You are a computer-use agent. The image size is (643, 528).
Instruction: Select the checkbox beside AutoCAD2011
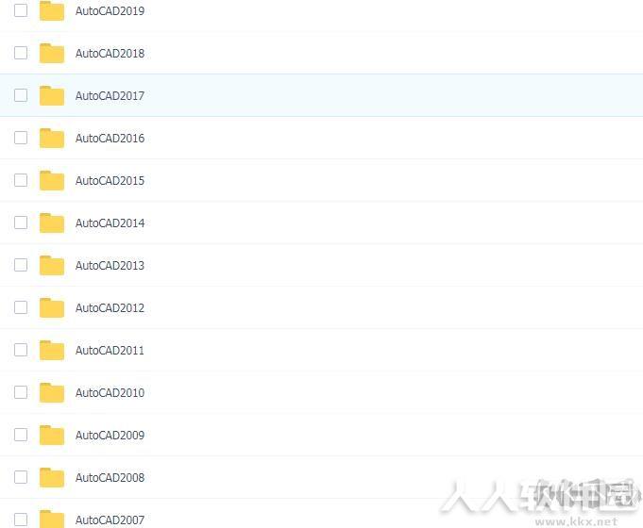pos(21,350)
